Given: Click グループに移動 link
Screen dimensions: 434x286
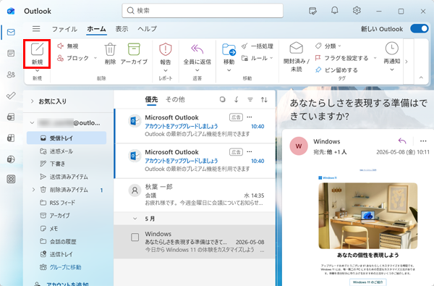Looking at the screenshot, I should tap(65, 267).
